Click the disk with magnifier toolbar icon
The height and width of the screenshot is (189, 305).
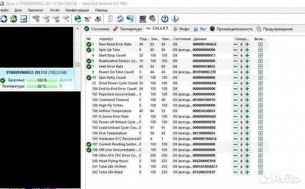click(66, 19)
